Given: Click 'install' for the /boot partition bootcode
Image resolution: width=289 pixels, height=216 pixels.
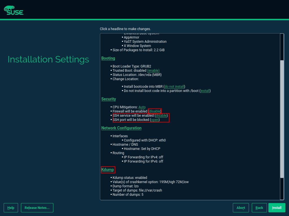Looking at the screenshot, I should [x=205, y=91].
